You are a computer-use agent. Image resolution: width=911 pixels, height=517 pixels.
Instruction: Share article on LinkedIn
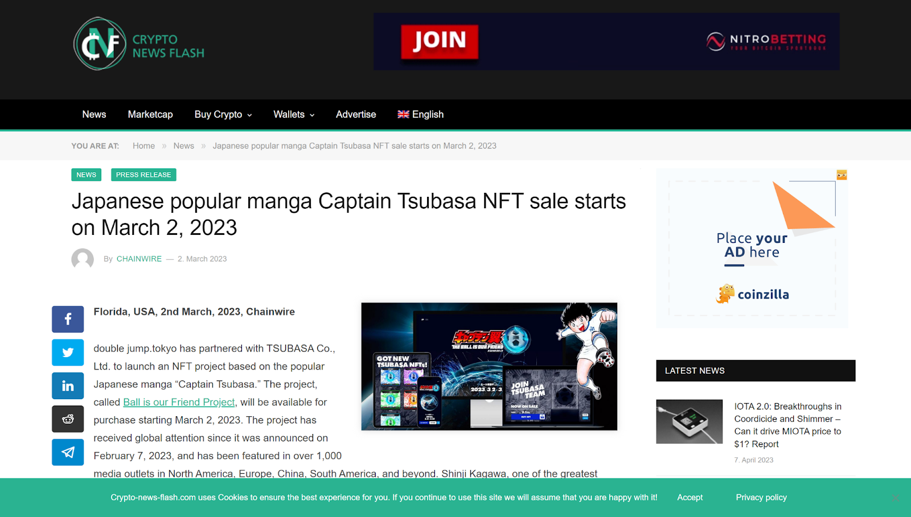[x=68, y=386]
